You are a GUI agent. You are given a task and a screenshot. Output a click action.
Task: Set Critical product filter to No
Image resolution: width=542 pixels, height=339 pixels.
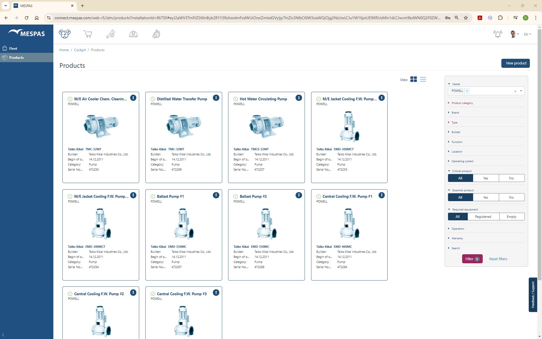tap(512, 178)
